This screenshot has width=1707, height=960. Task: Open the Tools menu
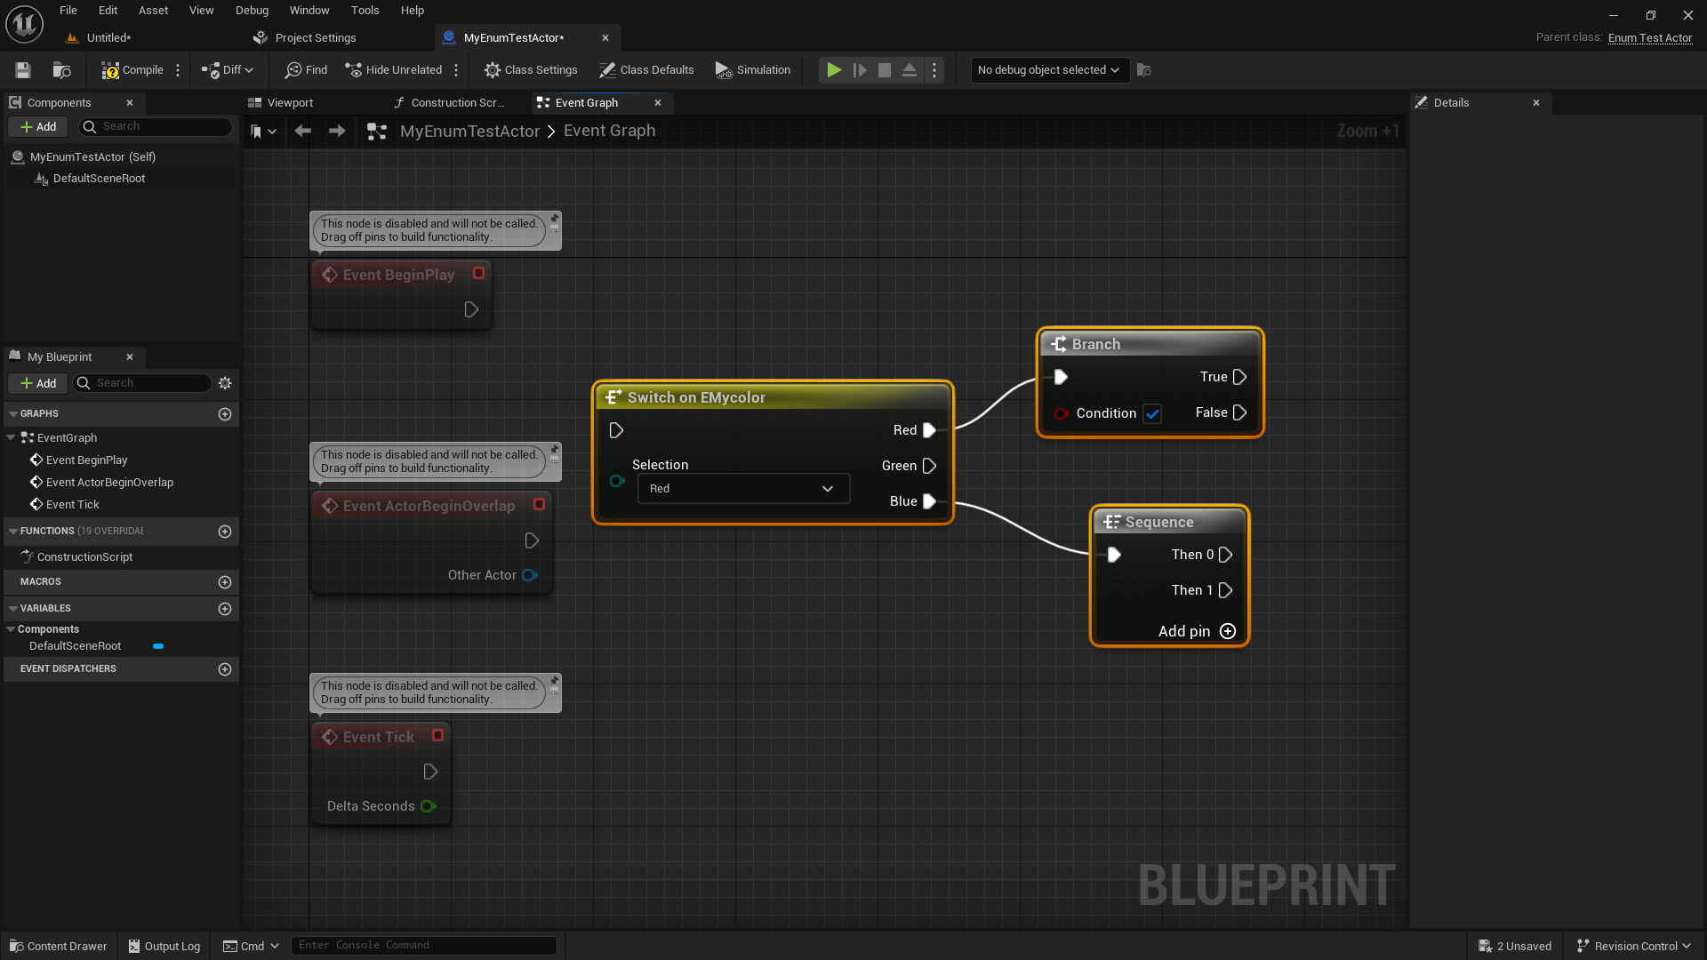(365, 11)
